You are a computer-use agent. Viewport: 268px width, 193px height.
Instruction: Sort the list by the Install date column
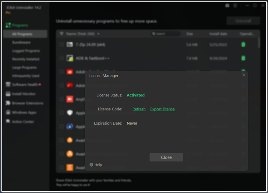(x=218, y=34)
